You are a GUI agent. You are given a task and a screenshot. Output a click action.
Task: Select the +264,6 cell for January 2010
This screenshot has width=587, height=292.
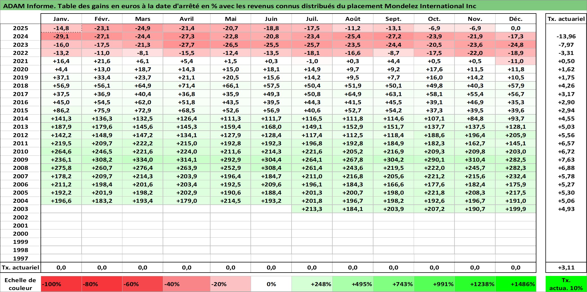pyautogui.click(x=61, y=151)
